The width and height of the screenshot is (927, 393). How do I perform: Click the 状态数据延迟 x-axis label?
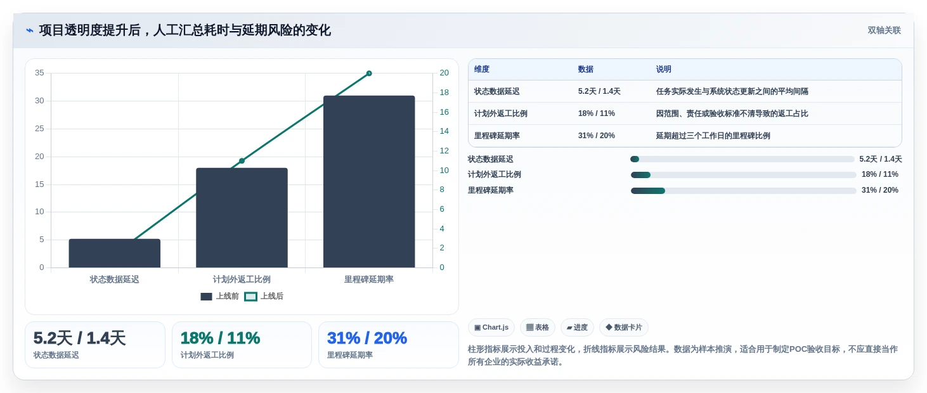pos(115,280)
